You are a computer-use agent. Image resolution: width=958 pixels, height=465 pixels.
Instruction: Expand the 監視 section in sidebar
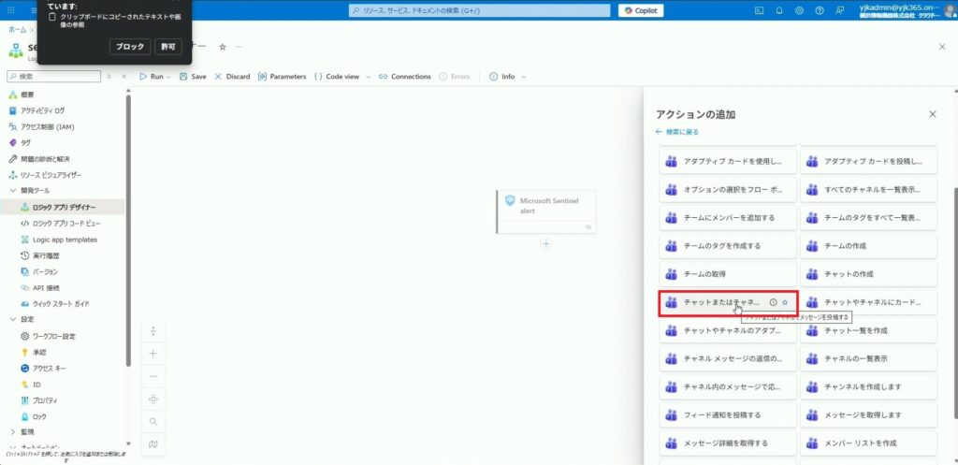tap(13, 431)
